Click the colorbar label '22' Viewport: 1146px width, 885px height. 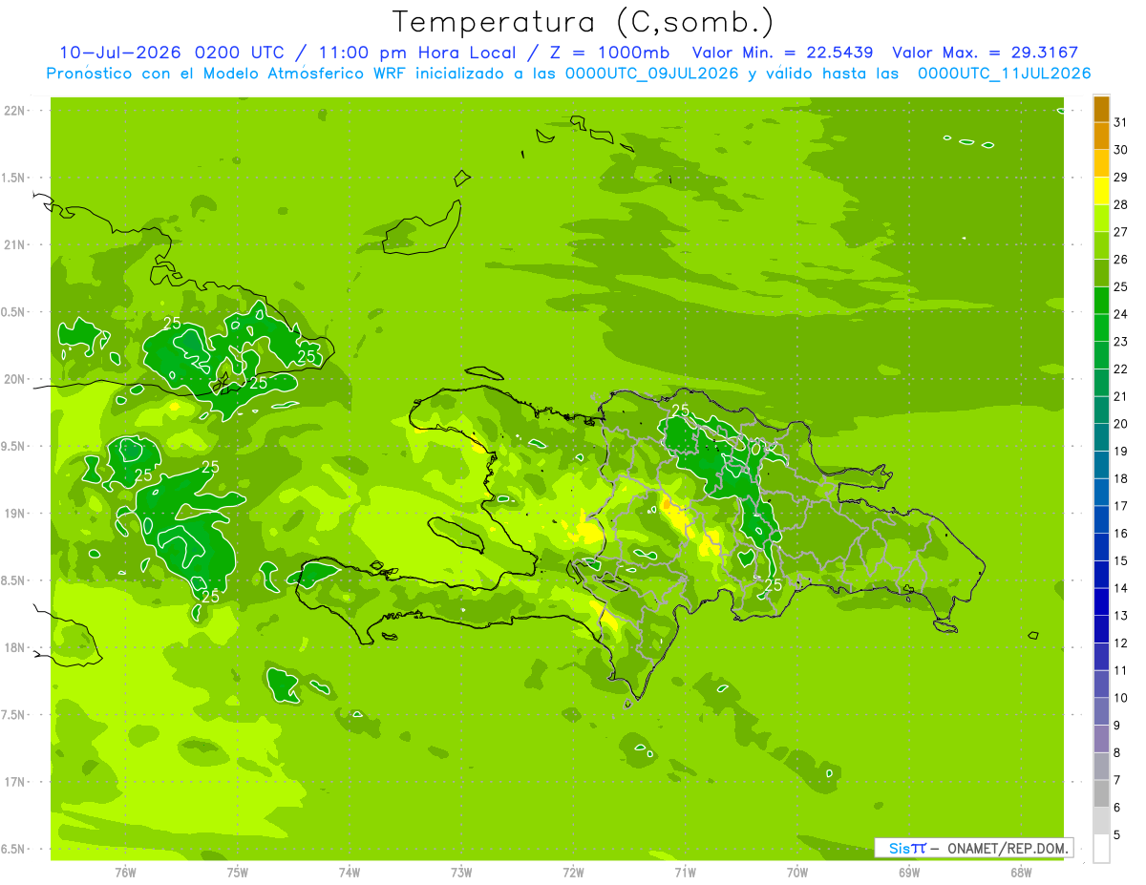click(1121, 369)
